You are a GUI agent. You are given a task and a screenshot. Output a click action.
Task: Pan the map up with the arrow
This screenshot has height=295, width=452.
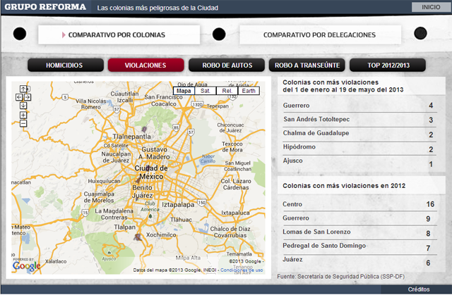(23, 88)
